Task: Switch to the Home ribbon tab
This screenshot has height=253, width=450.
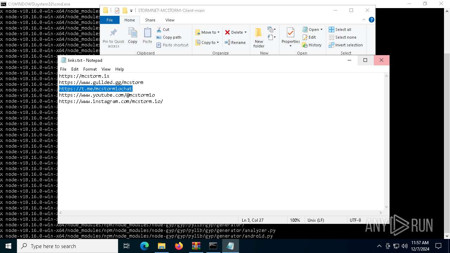Action: (x=129, y=20)
